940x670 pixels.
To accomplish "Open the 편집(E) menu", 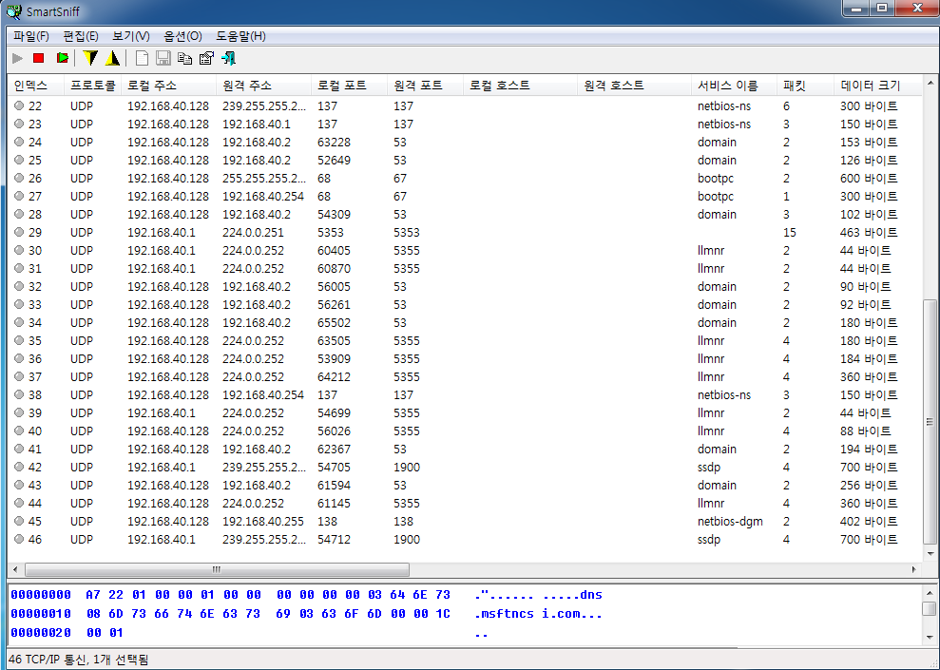I will [x=81, y=36].
